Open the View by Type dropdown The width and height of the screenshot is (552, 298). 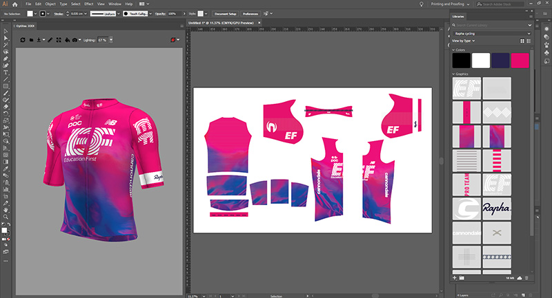pos(465,41)
